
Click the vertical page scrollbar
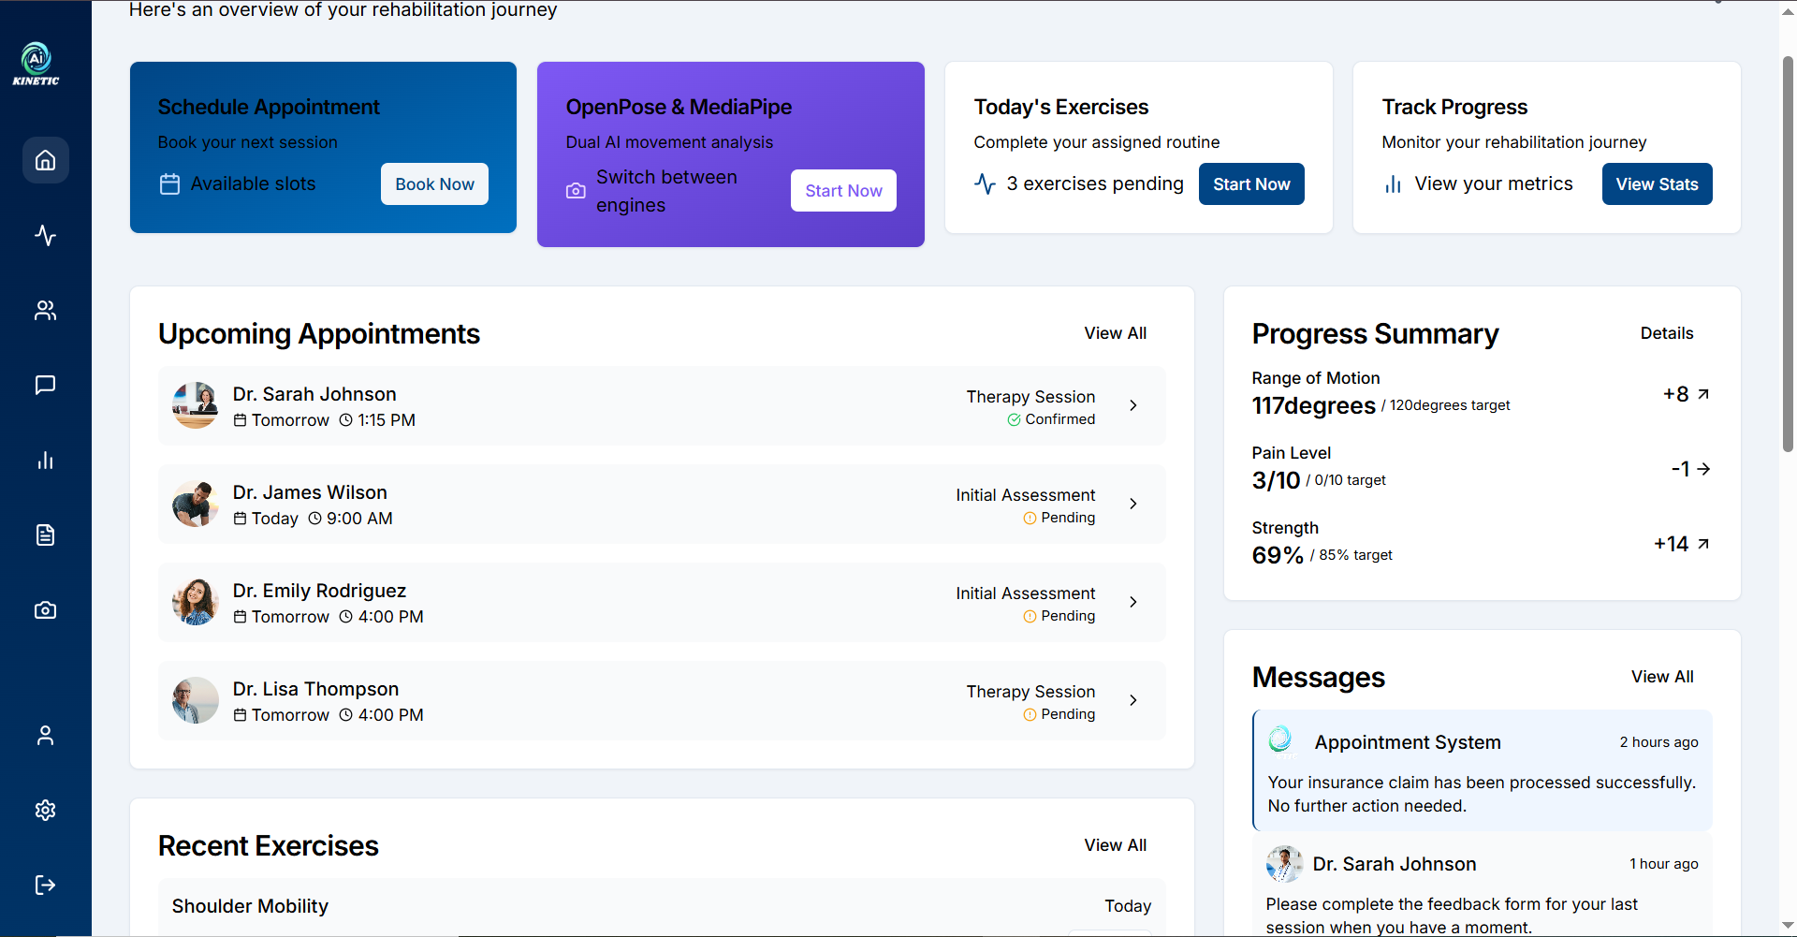click(1788, 255)
